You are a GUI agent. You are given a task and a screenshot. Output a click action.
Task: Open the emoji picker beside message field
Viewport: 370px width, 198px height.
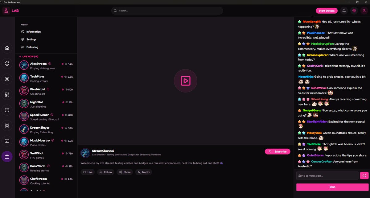pyautogui.click(x=364, y=175)
